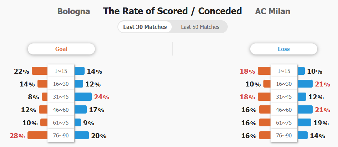Click the 17% blue bar in Goal chart

coord(80,110)
